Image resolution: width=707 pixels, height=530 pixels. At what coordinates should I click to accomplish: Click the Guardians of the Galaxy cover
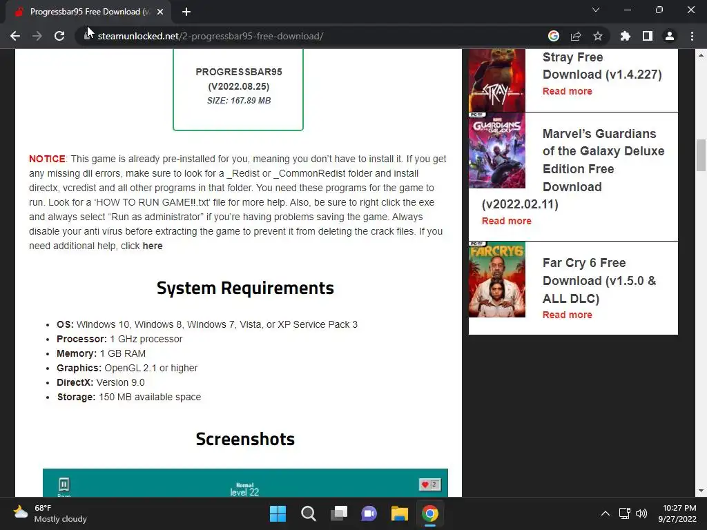(497, 150)
